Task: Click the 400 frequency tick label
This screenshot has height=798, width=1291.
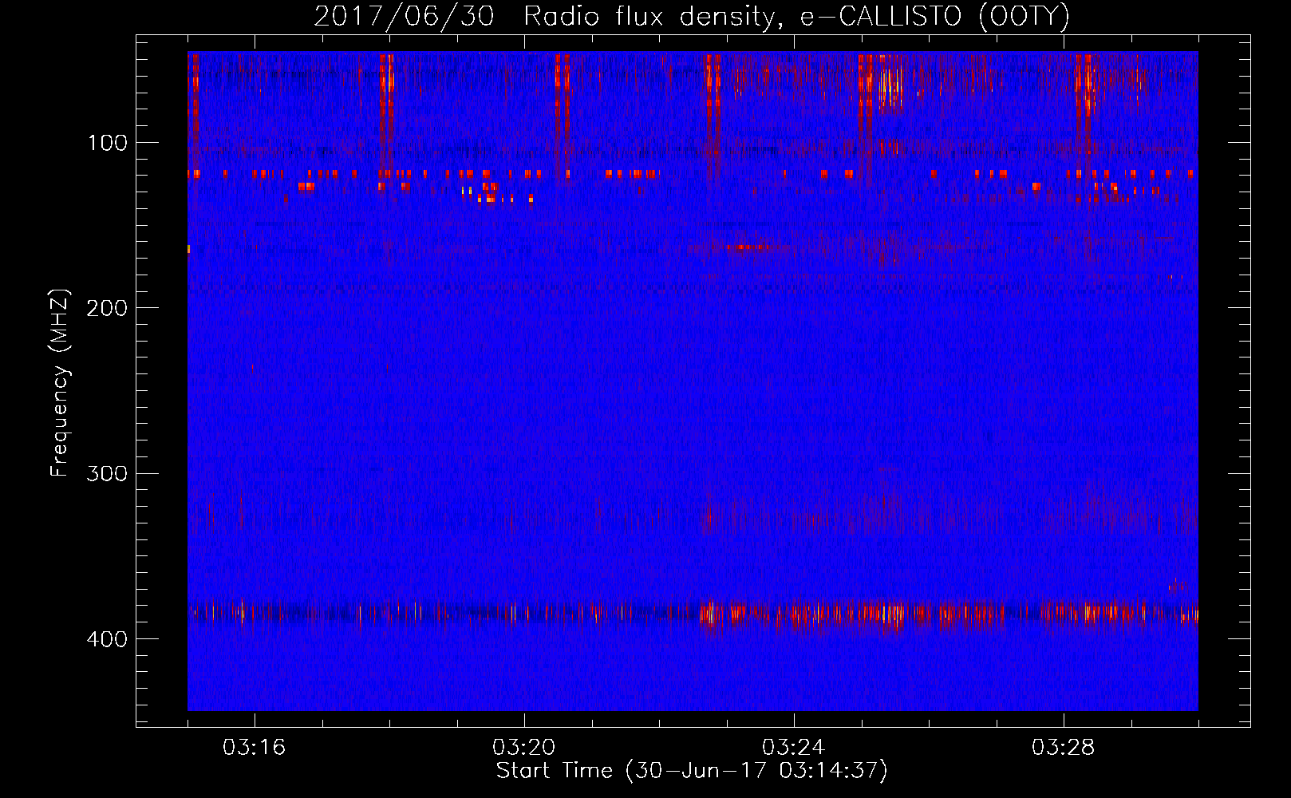Action: tap(107, 639)
